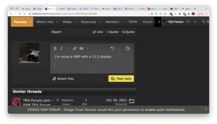Dismiss the push notification banner

coord(206,109)
